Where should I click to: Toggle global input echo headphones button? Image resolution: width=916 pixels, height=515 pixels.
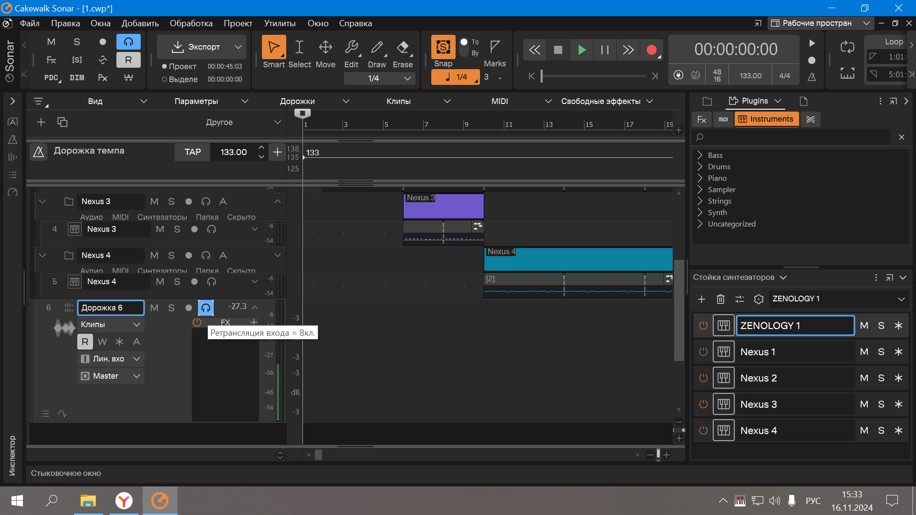(128, 42)
